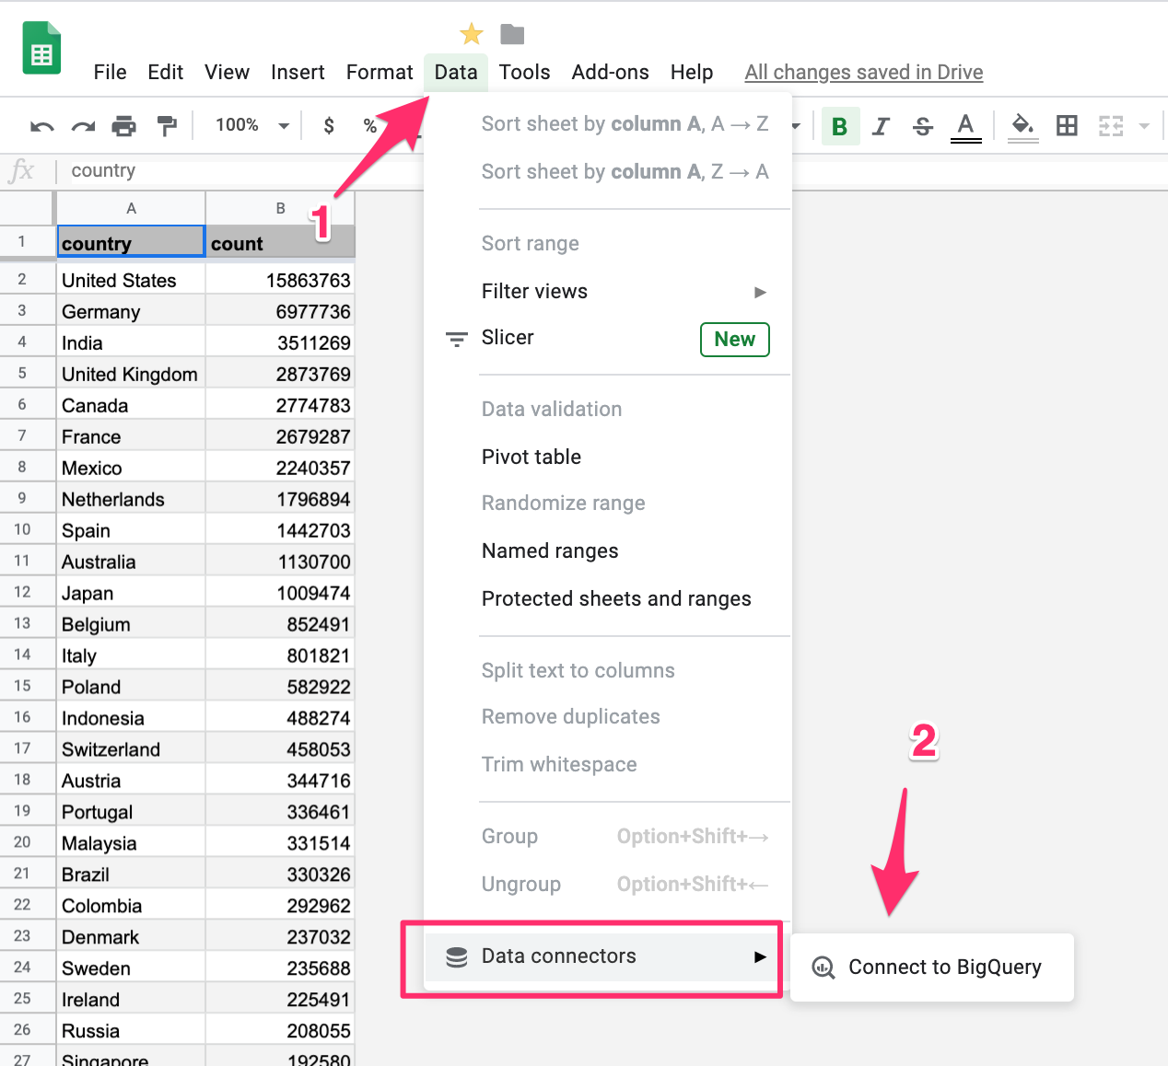Open 'All changes saved in Drive' link
The height and width of the screenshot is (1066, 1168).
pyautogui.click(x=863, y=72)
